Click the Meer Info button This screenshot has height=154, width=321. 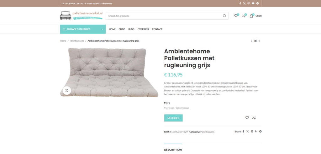point(173,118)
